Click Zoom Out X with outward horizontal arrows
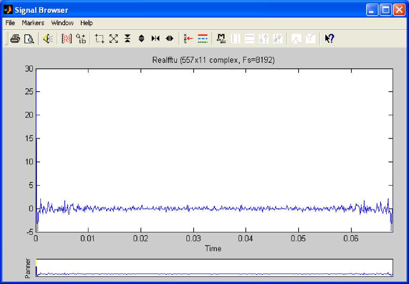The width and height of the screenshot is (409, 284). coord(169,39)
